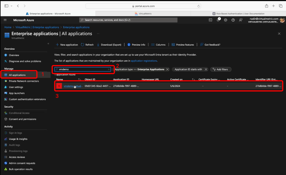Viewport: 286px width, 175px height.
Task: Collapse the left navigation menu with chevrons
Action: (x=48, y=43)
